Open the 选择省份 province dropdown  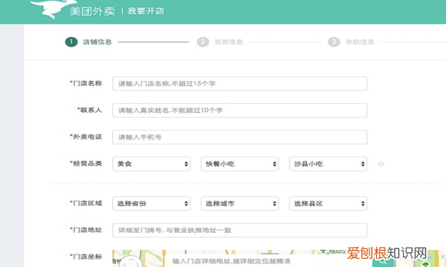[x=152, y=203]
